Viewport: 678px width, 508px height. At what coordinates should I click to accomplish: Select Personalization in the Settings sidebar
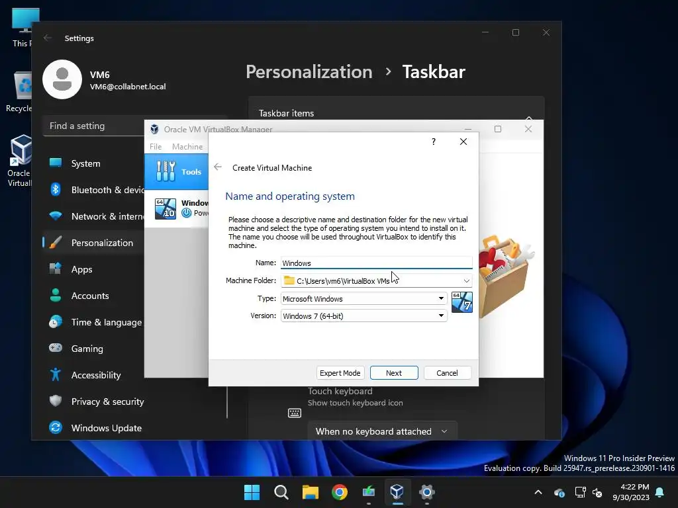tap(94, 243)
